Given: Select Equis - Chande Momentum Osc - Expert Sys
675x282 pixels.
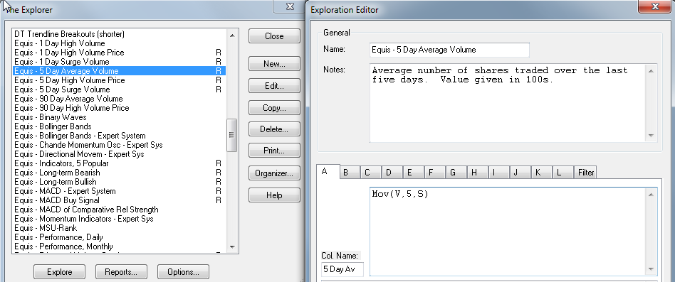Looking at the screenshot, I should (x=119, y=145).
